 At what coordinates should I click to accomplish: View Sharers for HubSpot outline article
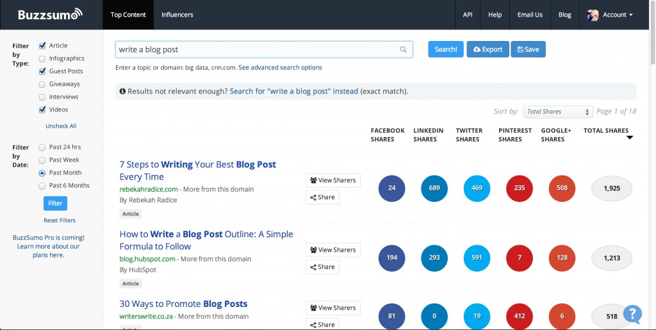click(333, 250)
